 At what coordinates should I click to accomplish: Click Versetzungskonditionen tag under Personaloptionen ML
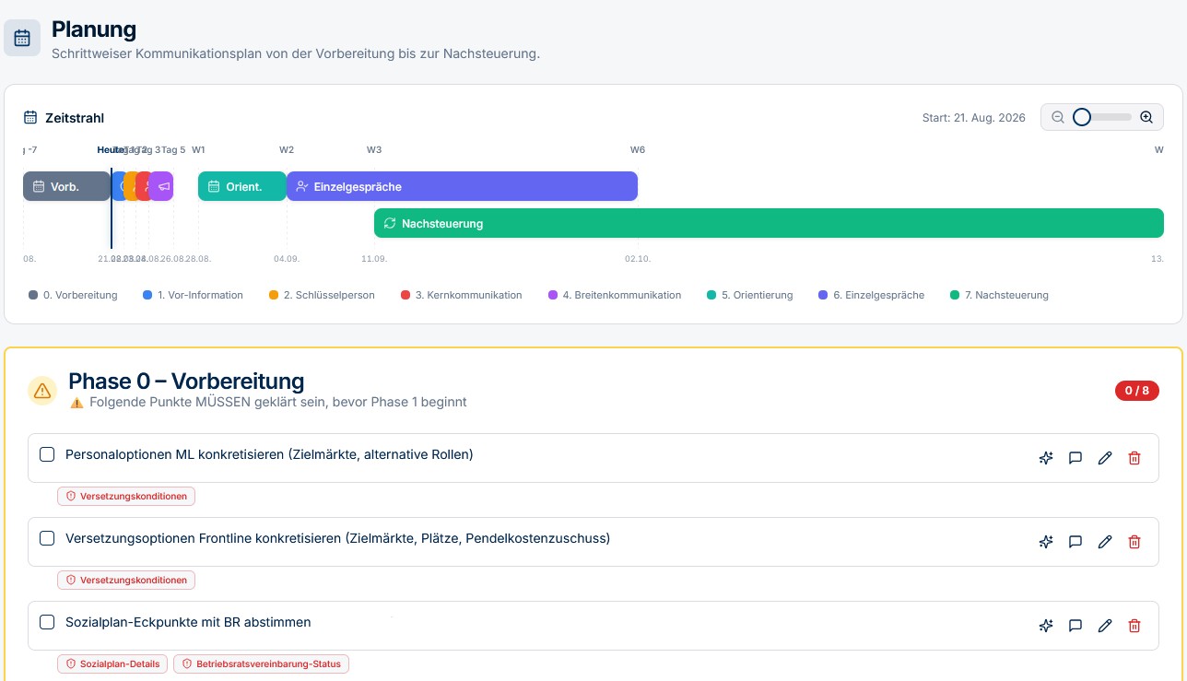coord(126,496)
